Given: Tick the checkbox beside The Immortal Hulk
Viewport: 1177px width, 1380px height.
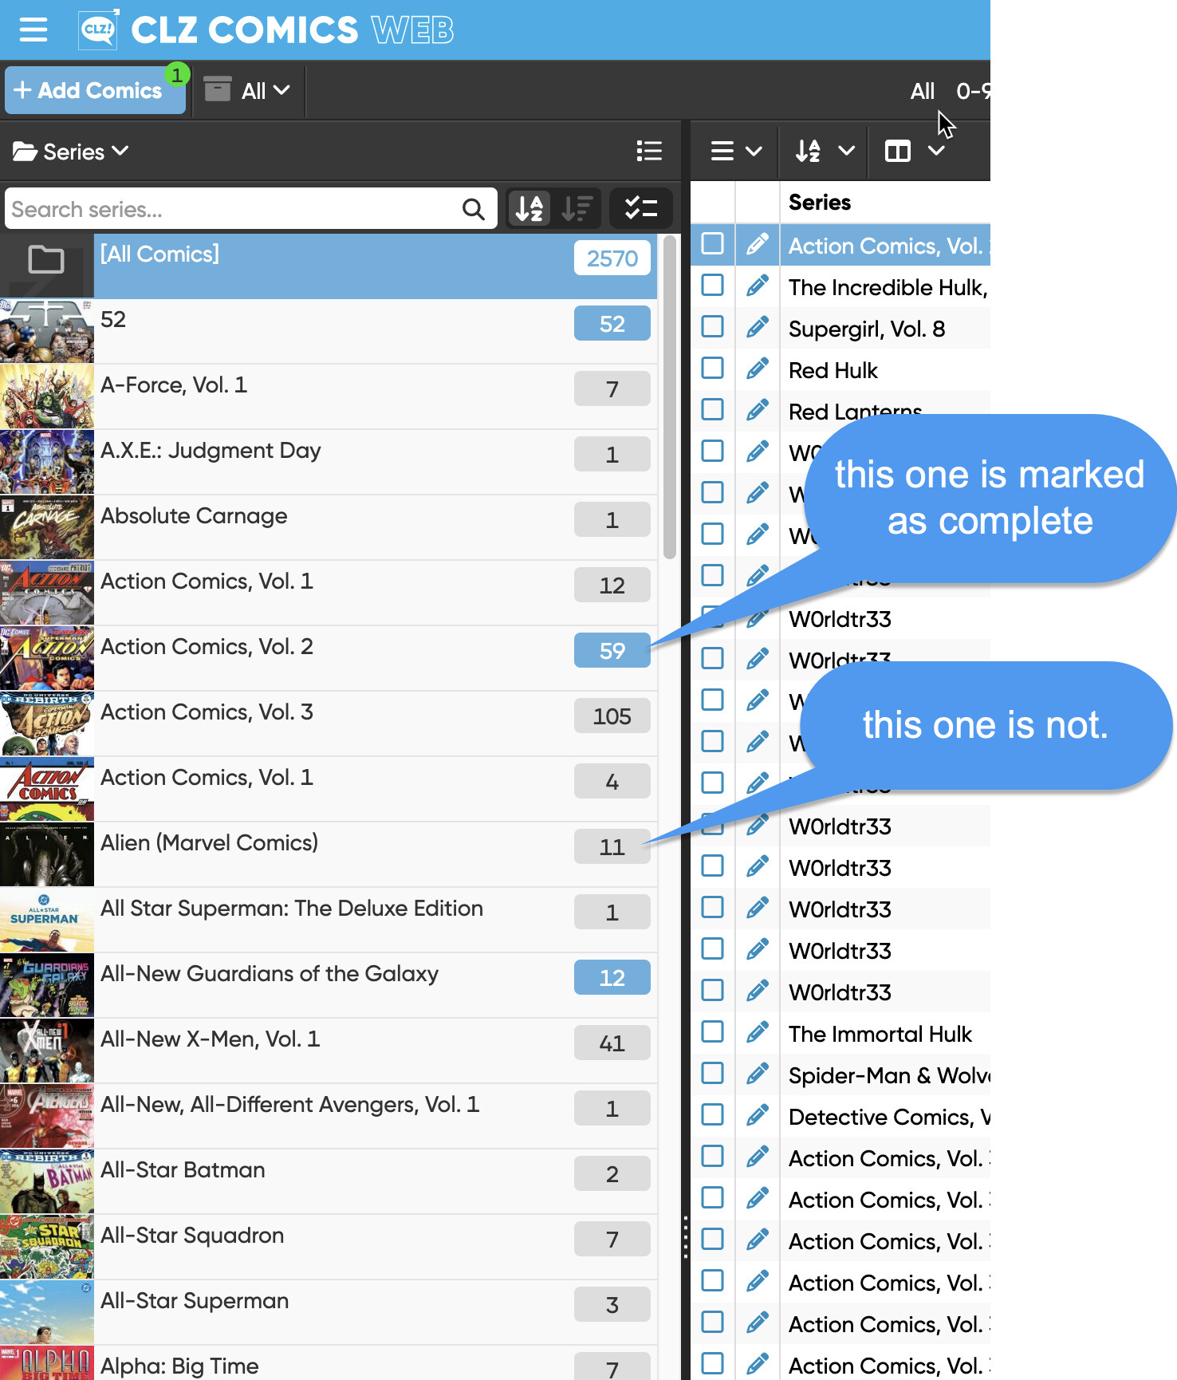Looking at the screenshot, I should coord(712,1032).
